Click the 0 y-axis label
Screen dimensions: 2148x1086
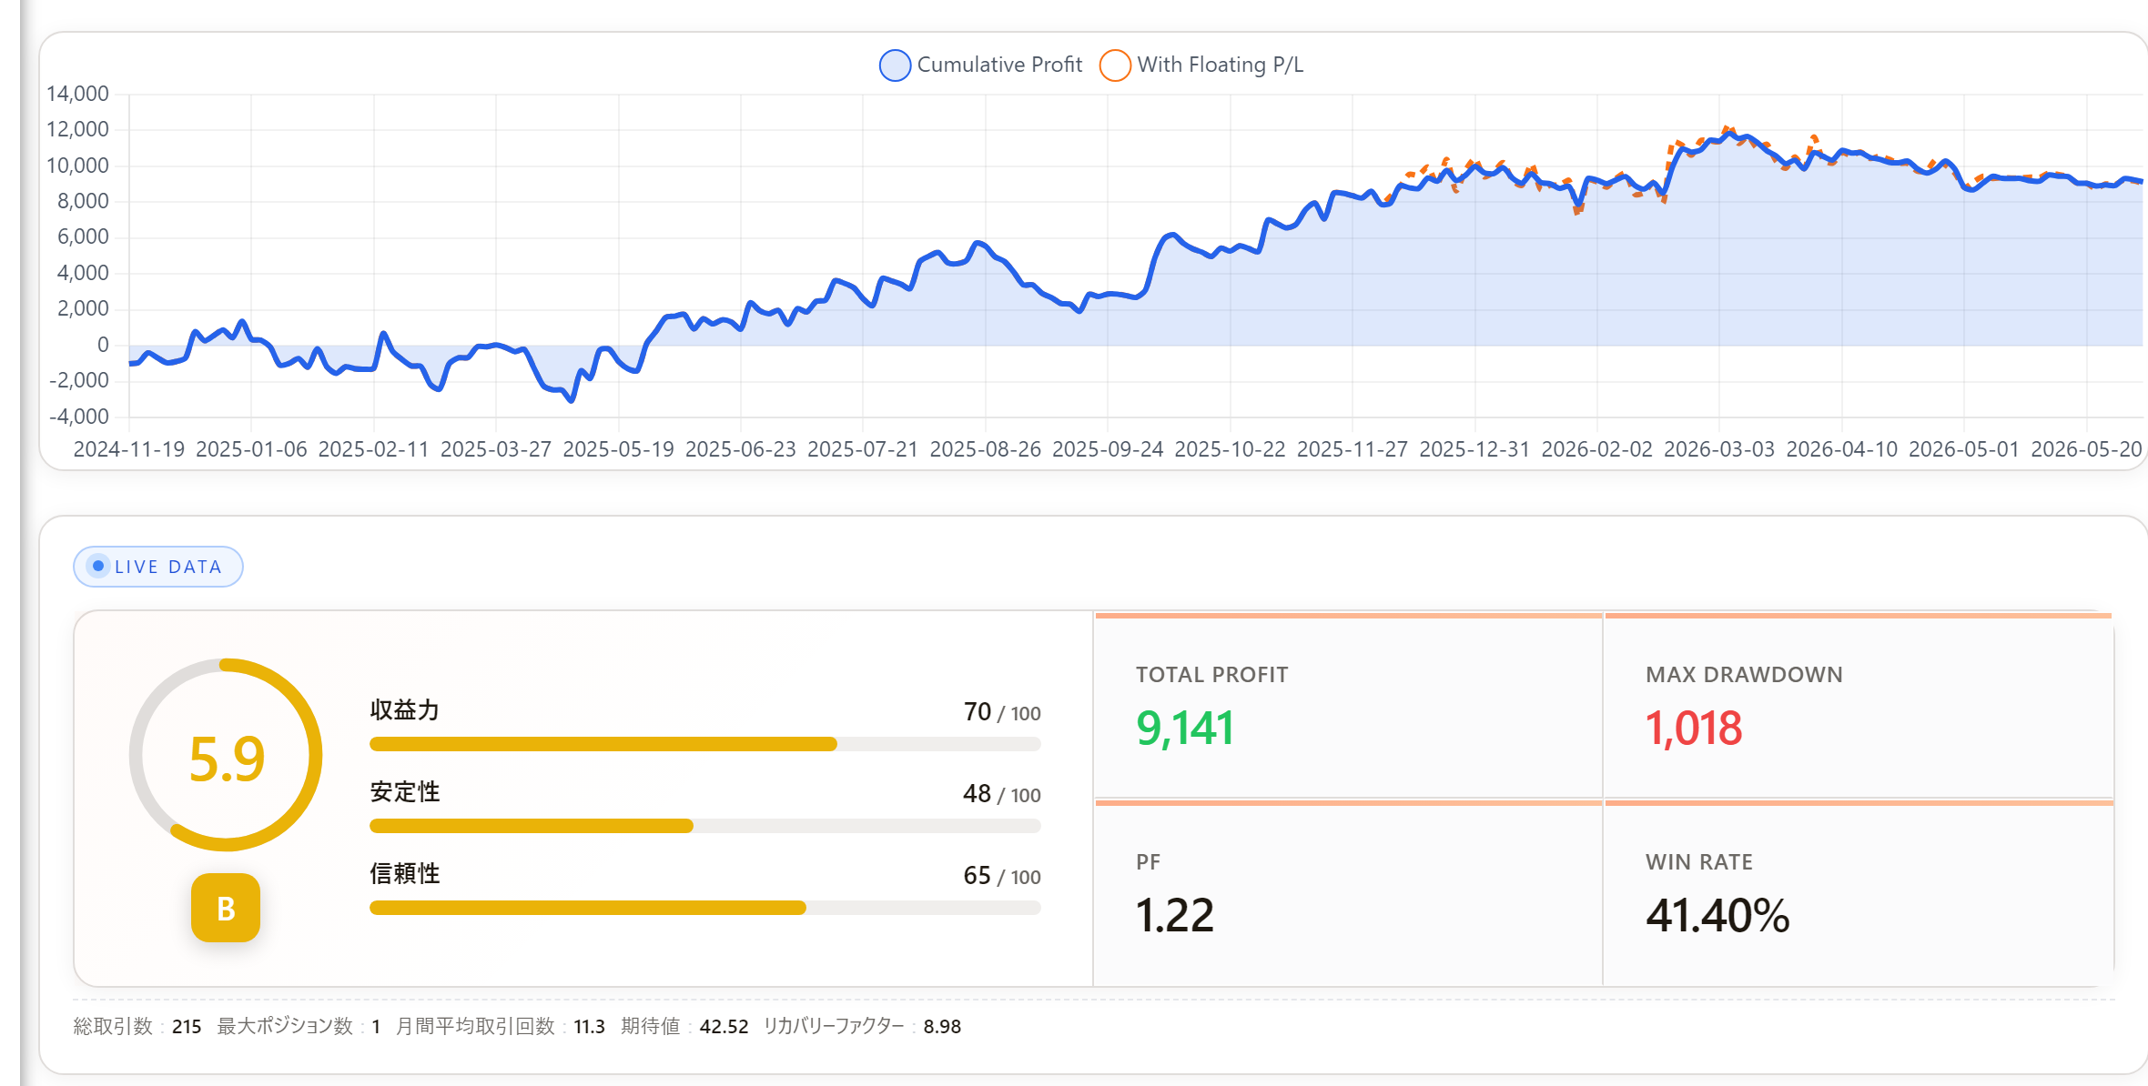(103, 345)
